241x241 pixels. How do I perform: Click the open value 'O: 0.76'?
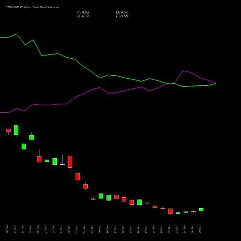83,16
